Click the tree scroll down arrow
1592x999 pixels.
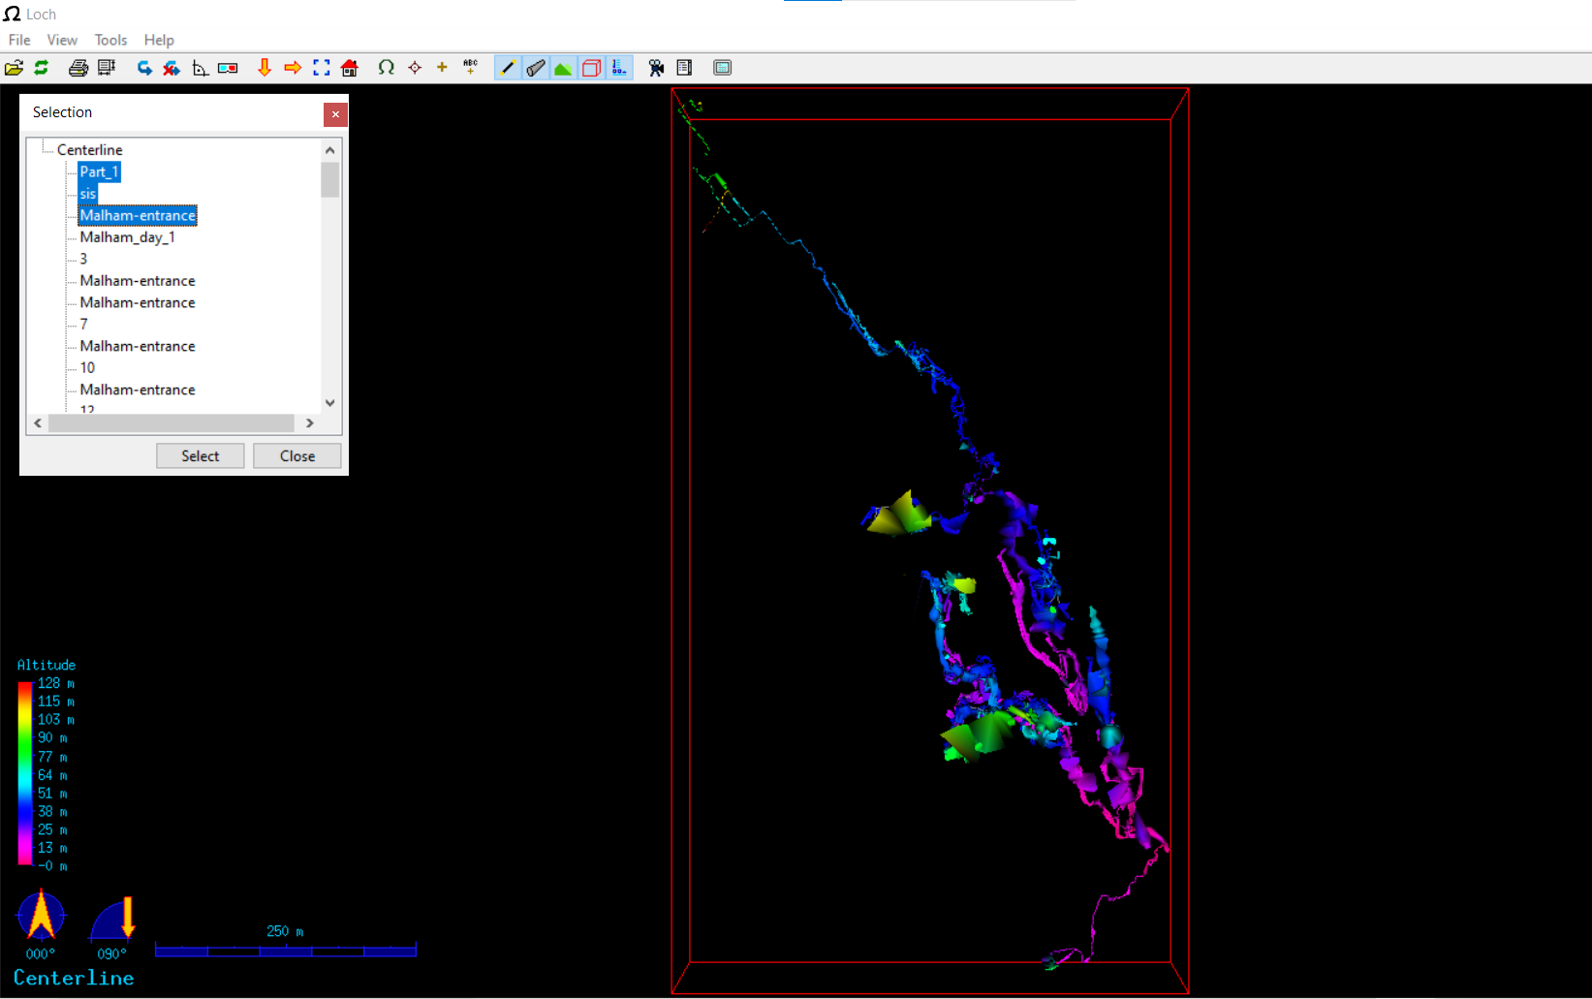330,403
